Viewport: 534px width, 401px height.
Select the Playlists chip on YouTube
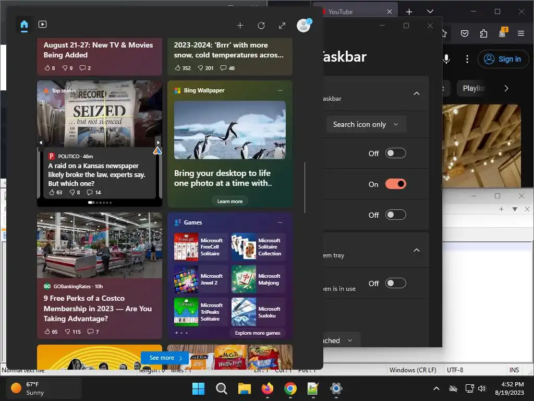[472, 88]
